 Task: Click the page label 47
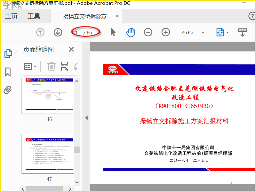(x=49, y=179)
